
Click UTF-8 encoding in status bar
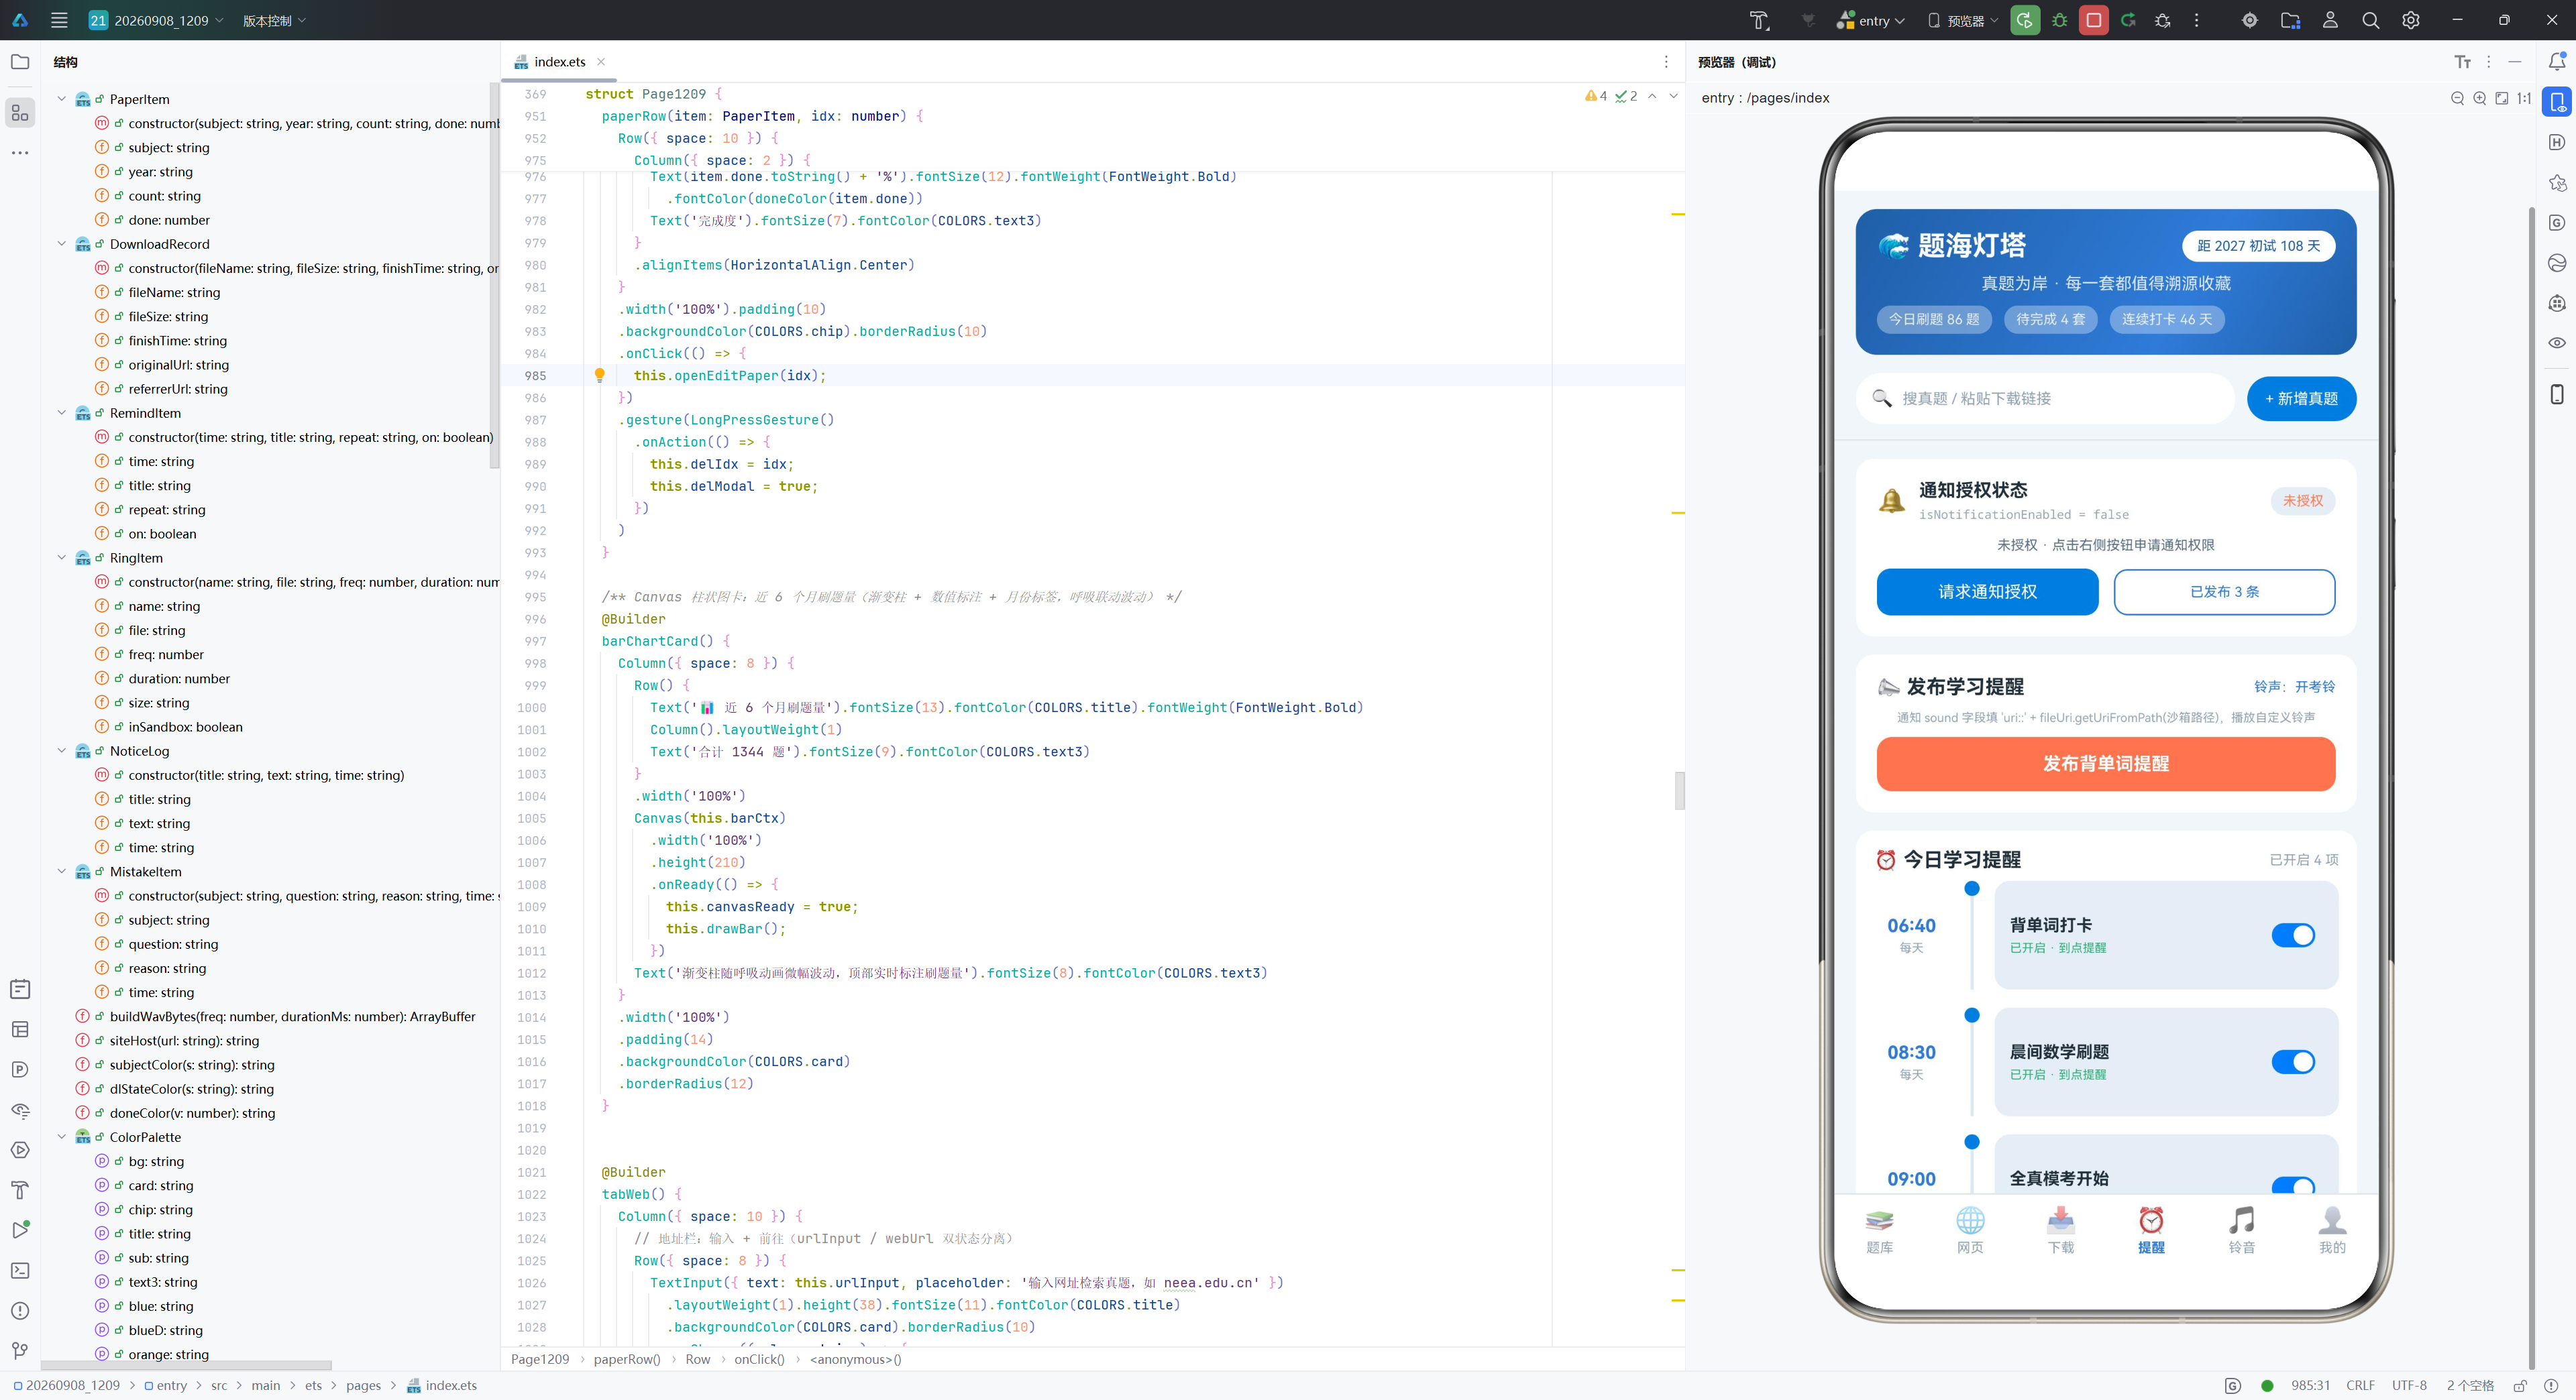[x=2409, y=1385]
